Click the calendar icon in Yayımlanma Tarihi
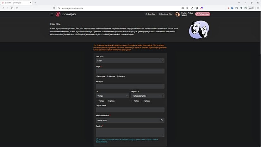Screen dimensions: 261x147 [162, 120]
